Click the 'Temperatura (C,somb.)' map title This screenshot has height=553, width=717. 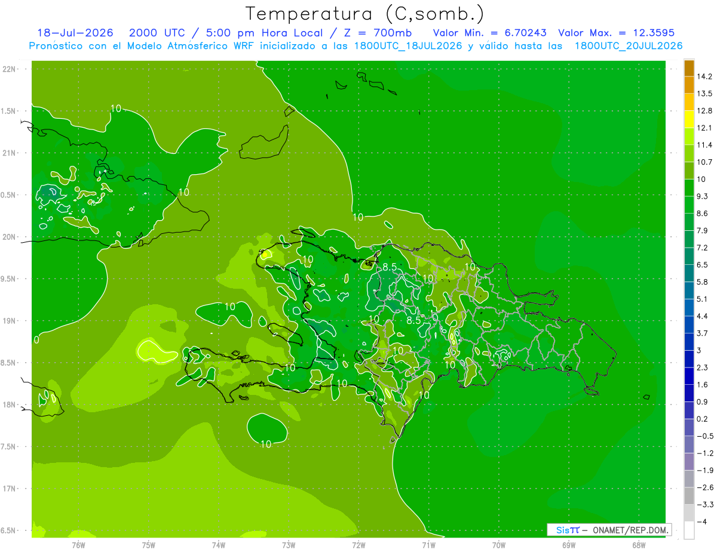[x=364, y=14]
